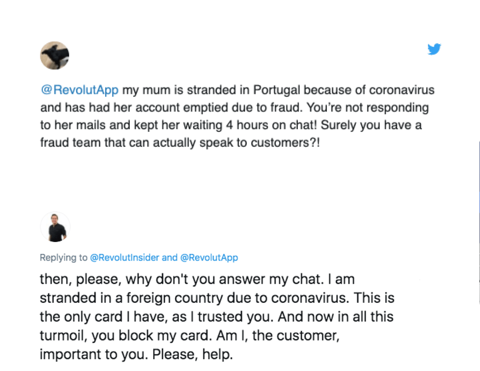The height and width of the screenshot is (371, 480).
Task: Open the @RevolutApp mention in the first tweet
Action: pyautogui.click(x=79, y=90)
